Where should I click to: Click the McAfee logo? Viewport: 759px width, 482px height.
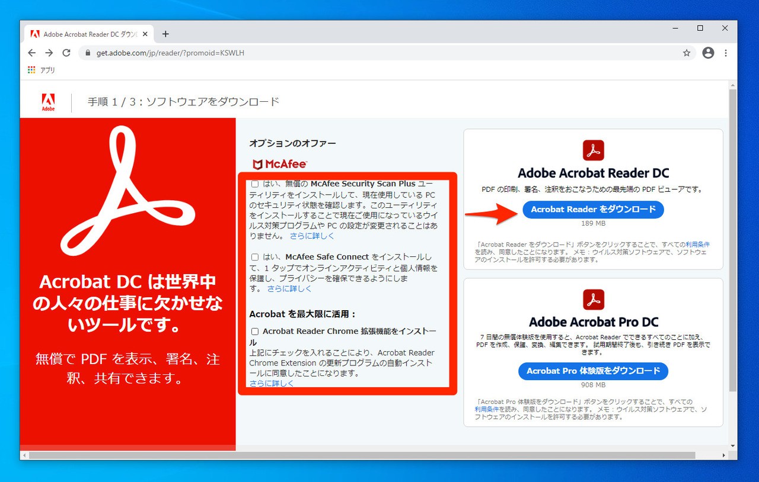[x=280, y=164]
